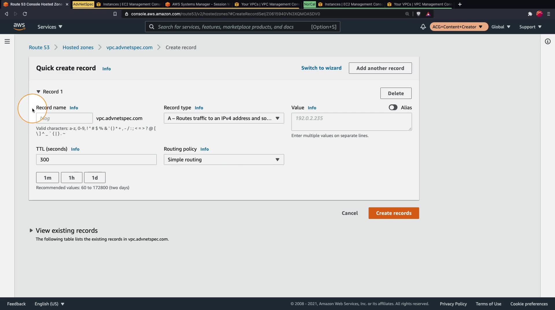Open the info panel icon on right edge

click(547, 41)
